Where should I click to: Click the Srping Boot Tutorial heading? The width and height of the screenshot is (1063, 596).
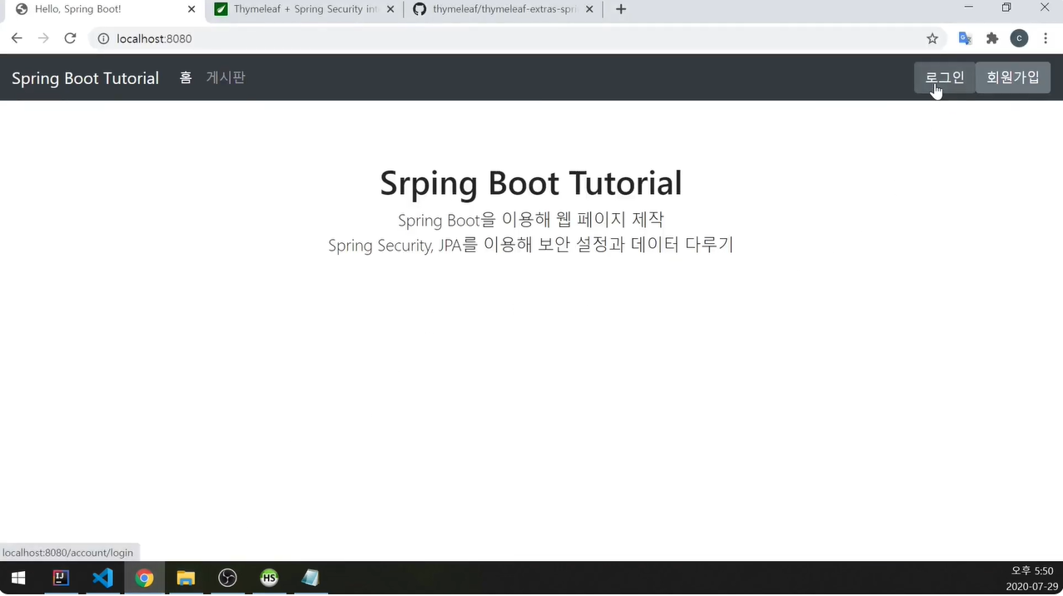coord(531,183)
